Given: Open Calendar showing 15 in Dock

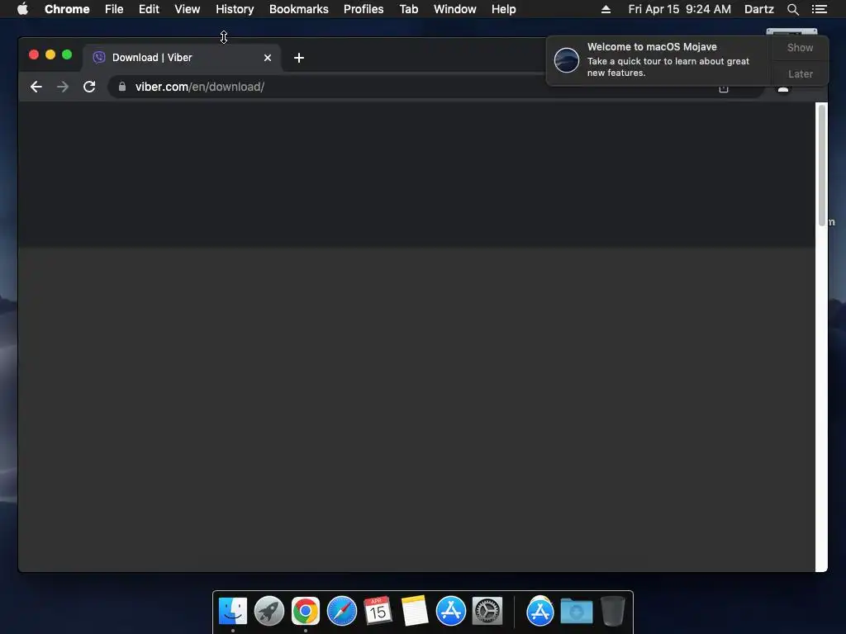Looking at the screenshot, I should 378,611.
